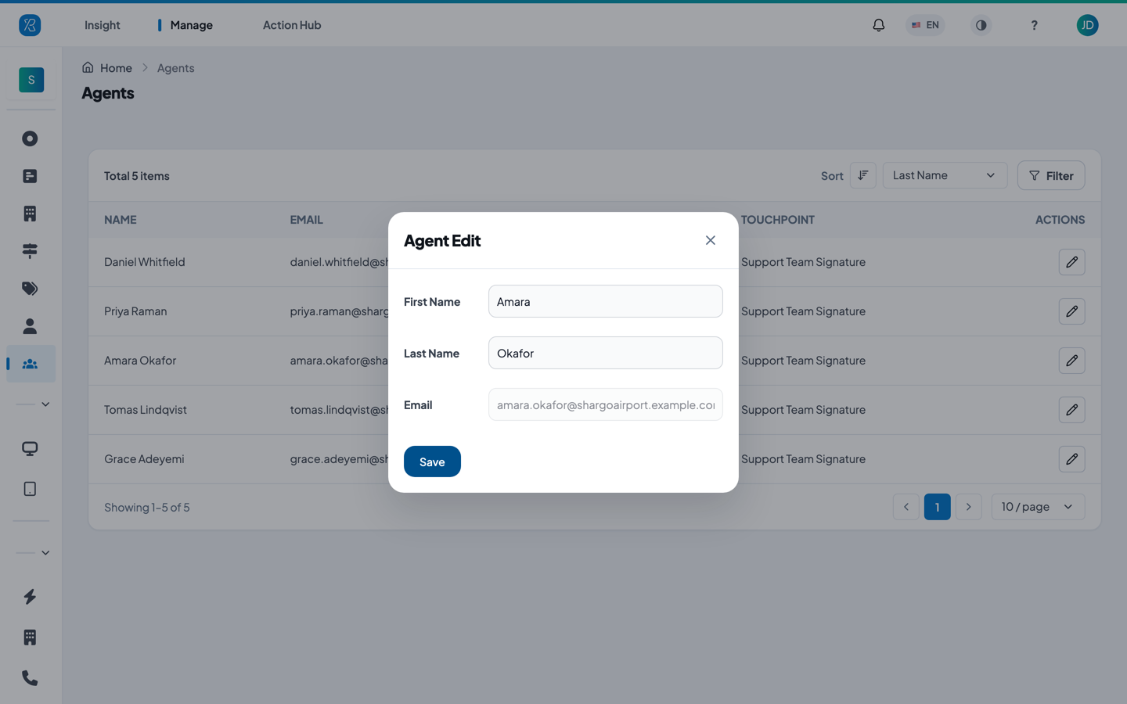This screenshot has width=1127, height=704.
Task: Open the signpost sidebar icon
Action: pyautogui.click(x=30, y=251)
